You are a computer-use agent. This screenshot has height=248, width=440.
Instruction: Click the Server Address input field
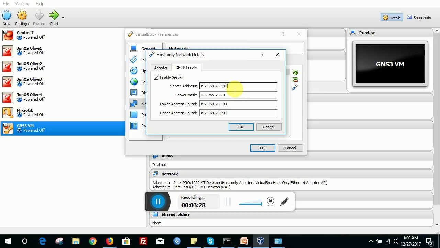pos(238,86)
